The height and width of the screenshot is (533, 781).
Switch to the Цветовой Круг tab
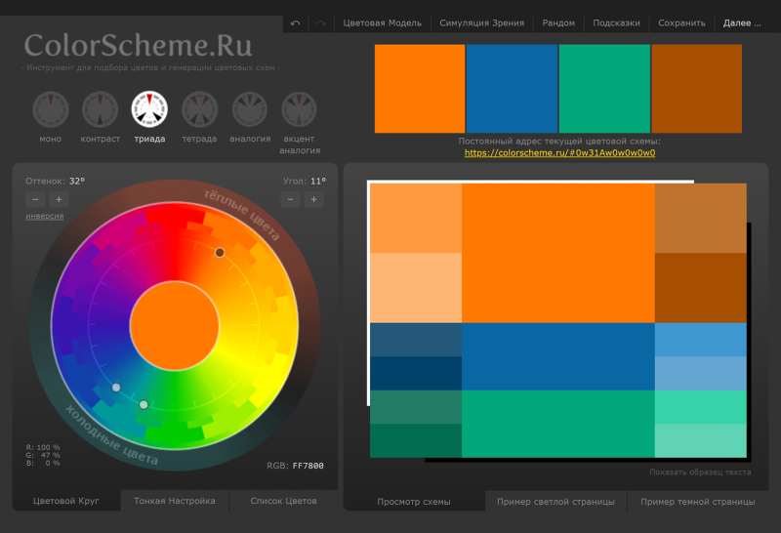(65, 501)
